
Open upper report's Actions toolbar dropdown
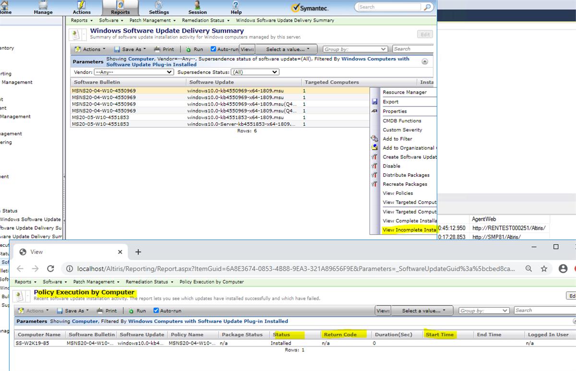91,49
